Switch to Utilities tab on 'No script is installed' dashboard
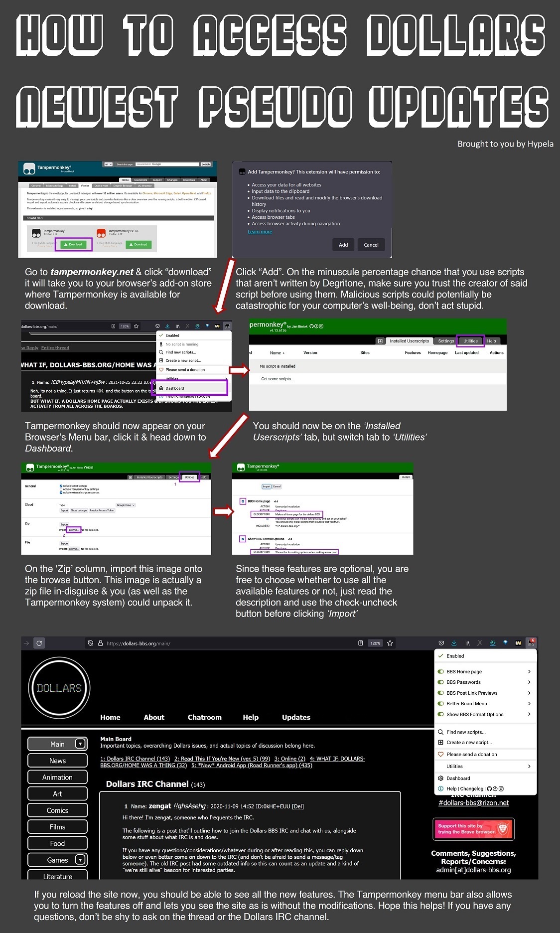Image resolution: width=560 pixels, height=933 pixels. coord(470,341)
